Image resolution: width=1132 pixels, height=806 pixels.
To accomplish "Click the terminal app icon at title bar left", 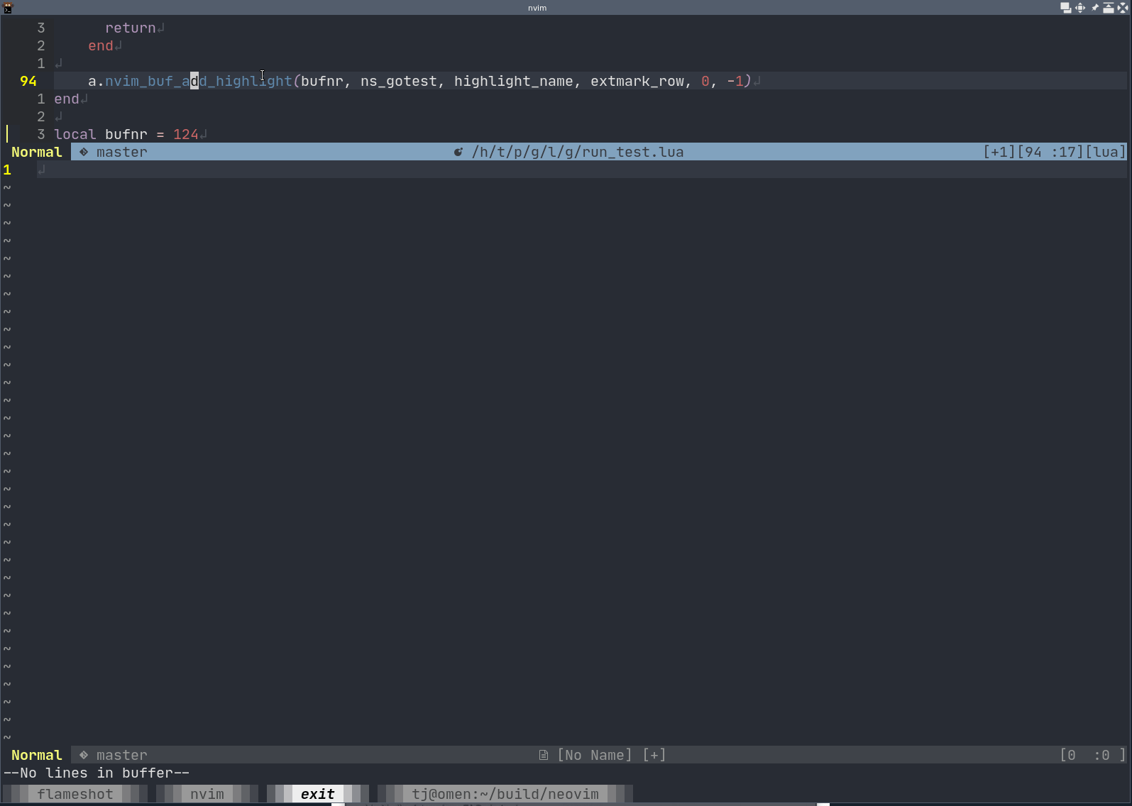I will click(9, 8).
